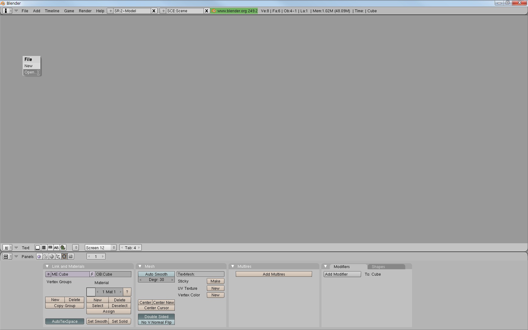528x330 pixels.
Task: Restore down the Blender window
Action: pos(507,3)
